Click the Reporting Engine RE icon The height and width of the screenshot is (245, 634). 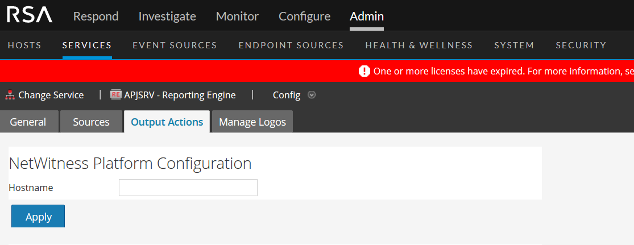pyautogui.click(x=116, y=95)
